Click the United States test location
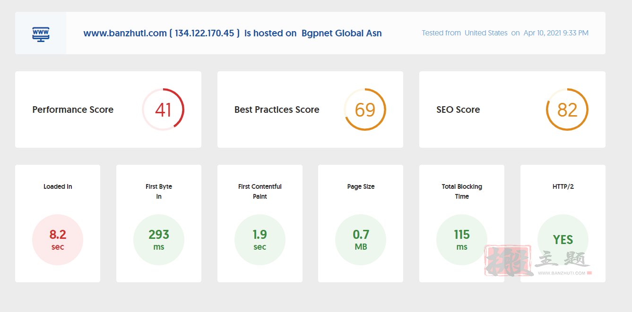This screenshot has width=632, height=312. [x=486, y=33]
